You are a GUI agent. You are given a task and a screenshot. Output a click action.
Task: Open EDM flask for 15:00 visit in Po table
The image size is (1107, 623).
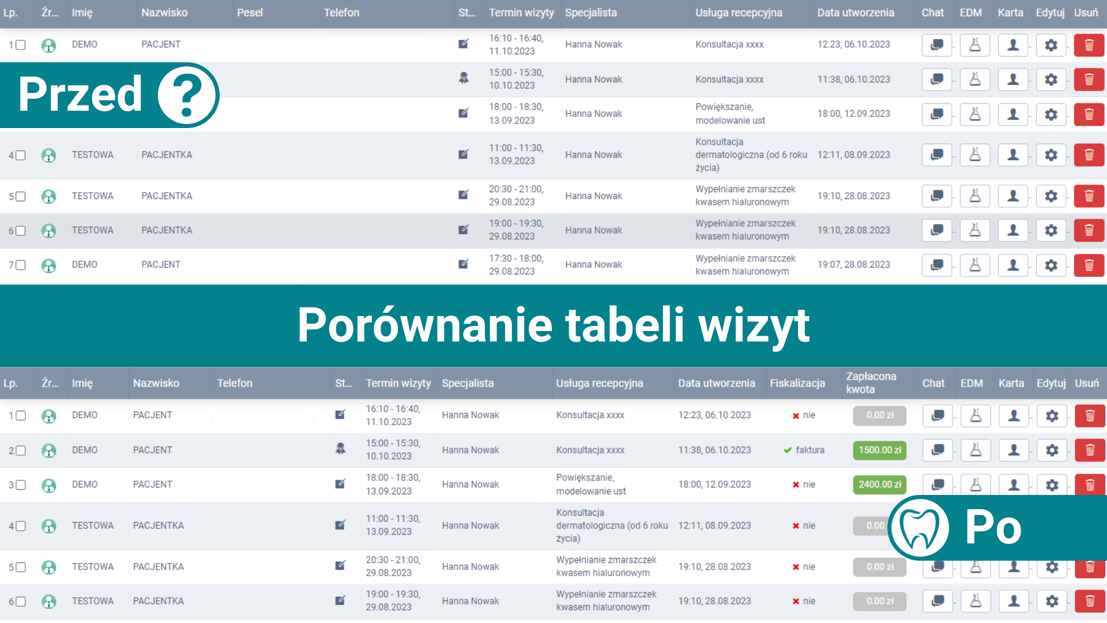[x=976, y=450]
